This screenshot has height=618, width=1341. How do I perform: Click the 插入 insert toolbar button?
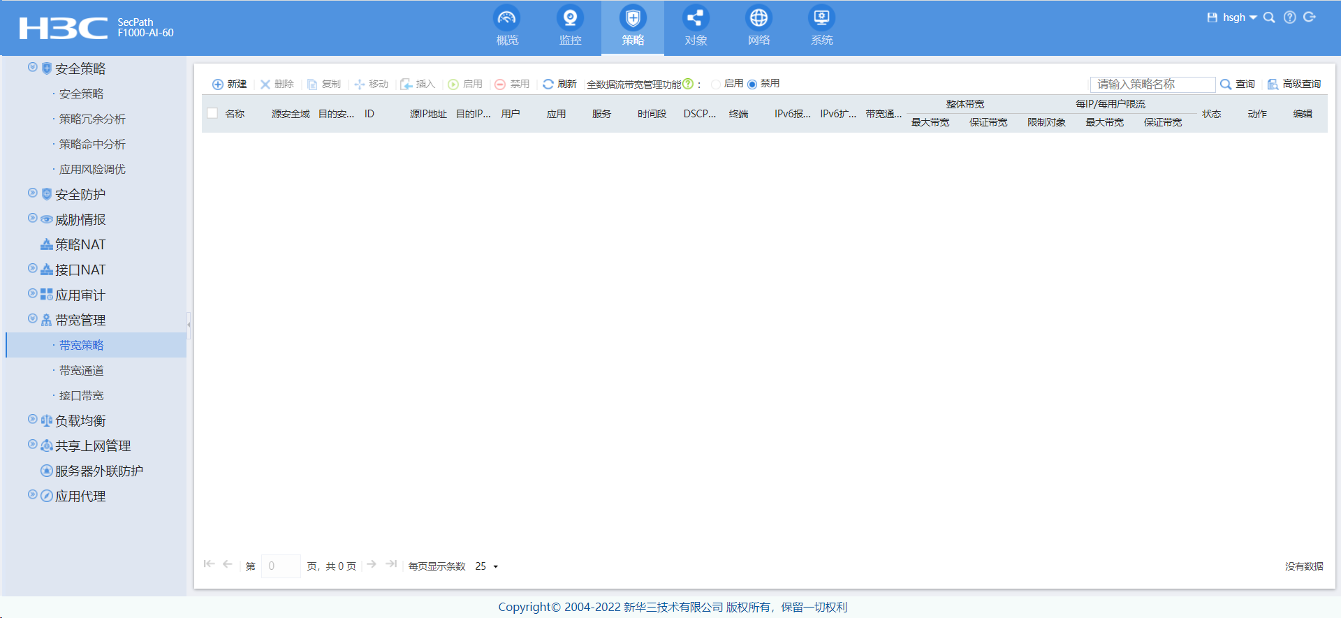(x=418, y=84)
